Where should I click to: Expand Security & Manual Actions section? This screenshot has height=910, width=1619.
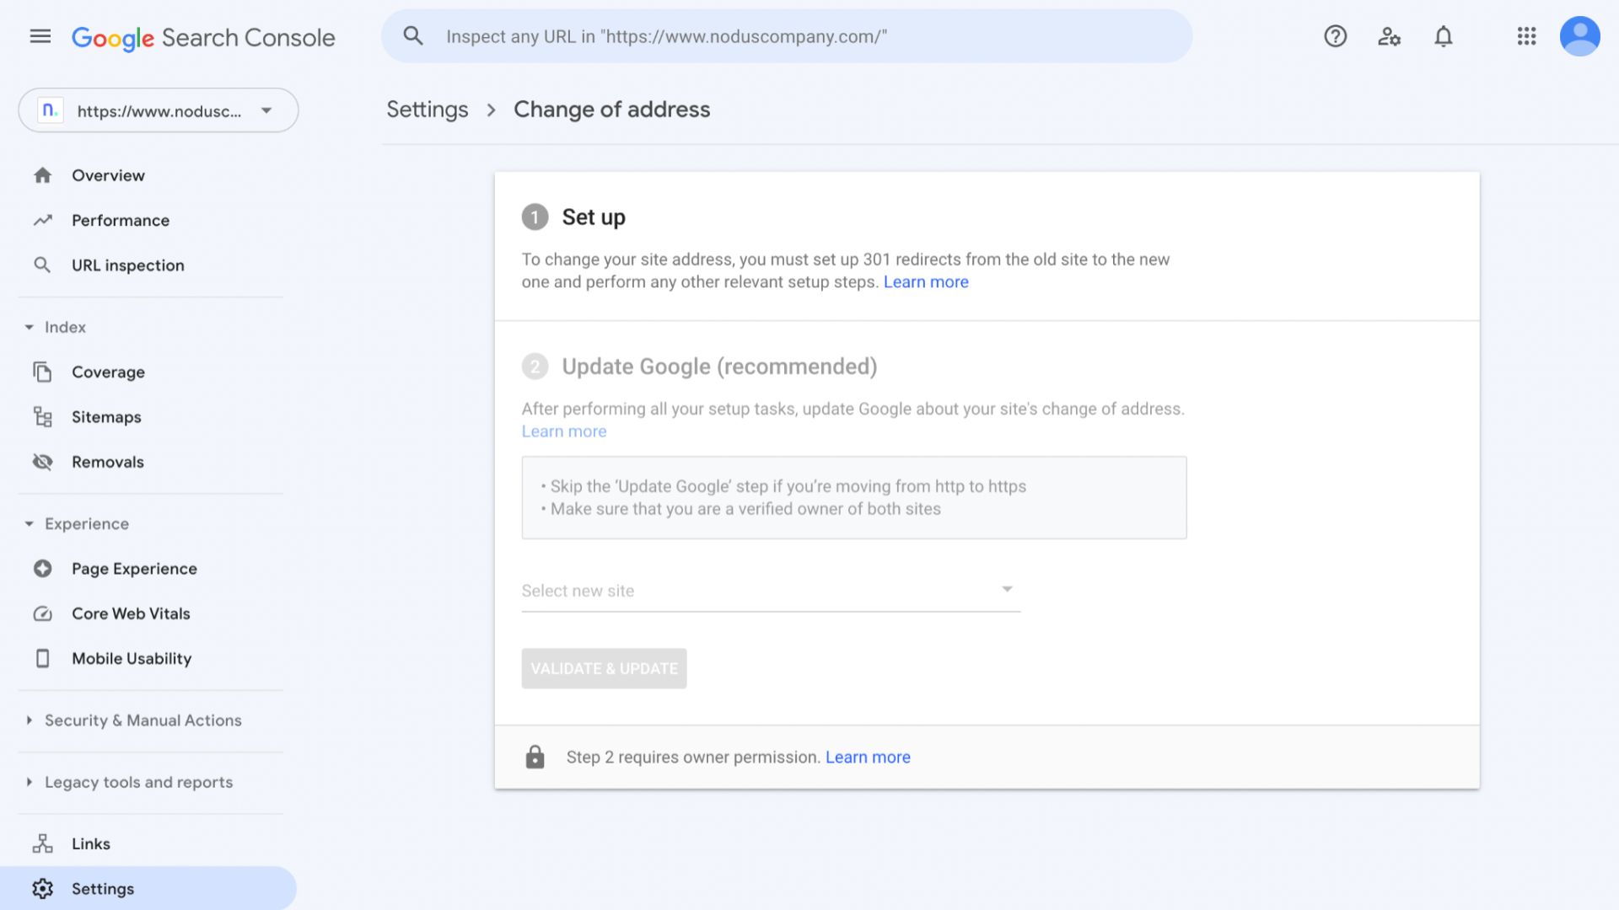[134, 720]
